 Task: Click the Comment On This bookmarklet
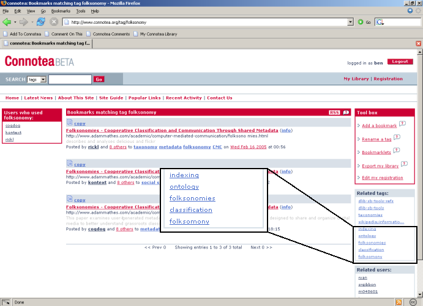coord(64,34)
